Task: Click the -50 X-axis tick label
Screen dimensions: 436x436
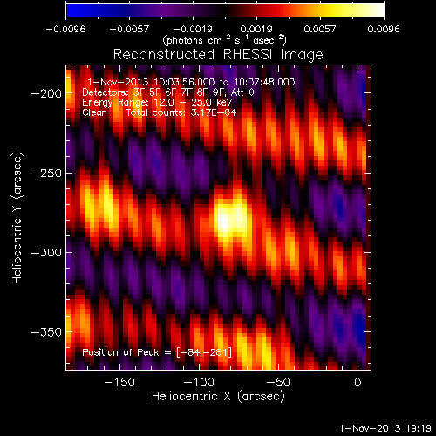Action: [x=278, y=382]
